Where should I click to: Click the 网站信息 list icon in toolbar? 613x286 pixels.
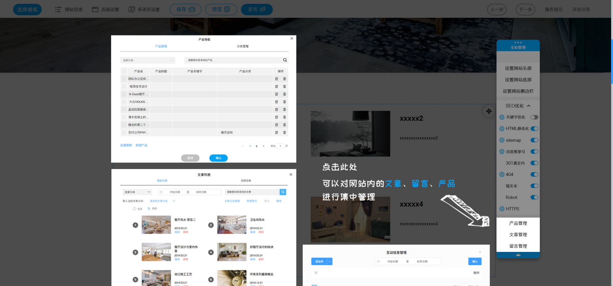58,10
